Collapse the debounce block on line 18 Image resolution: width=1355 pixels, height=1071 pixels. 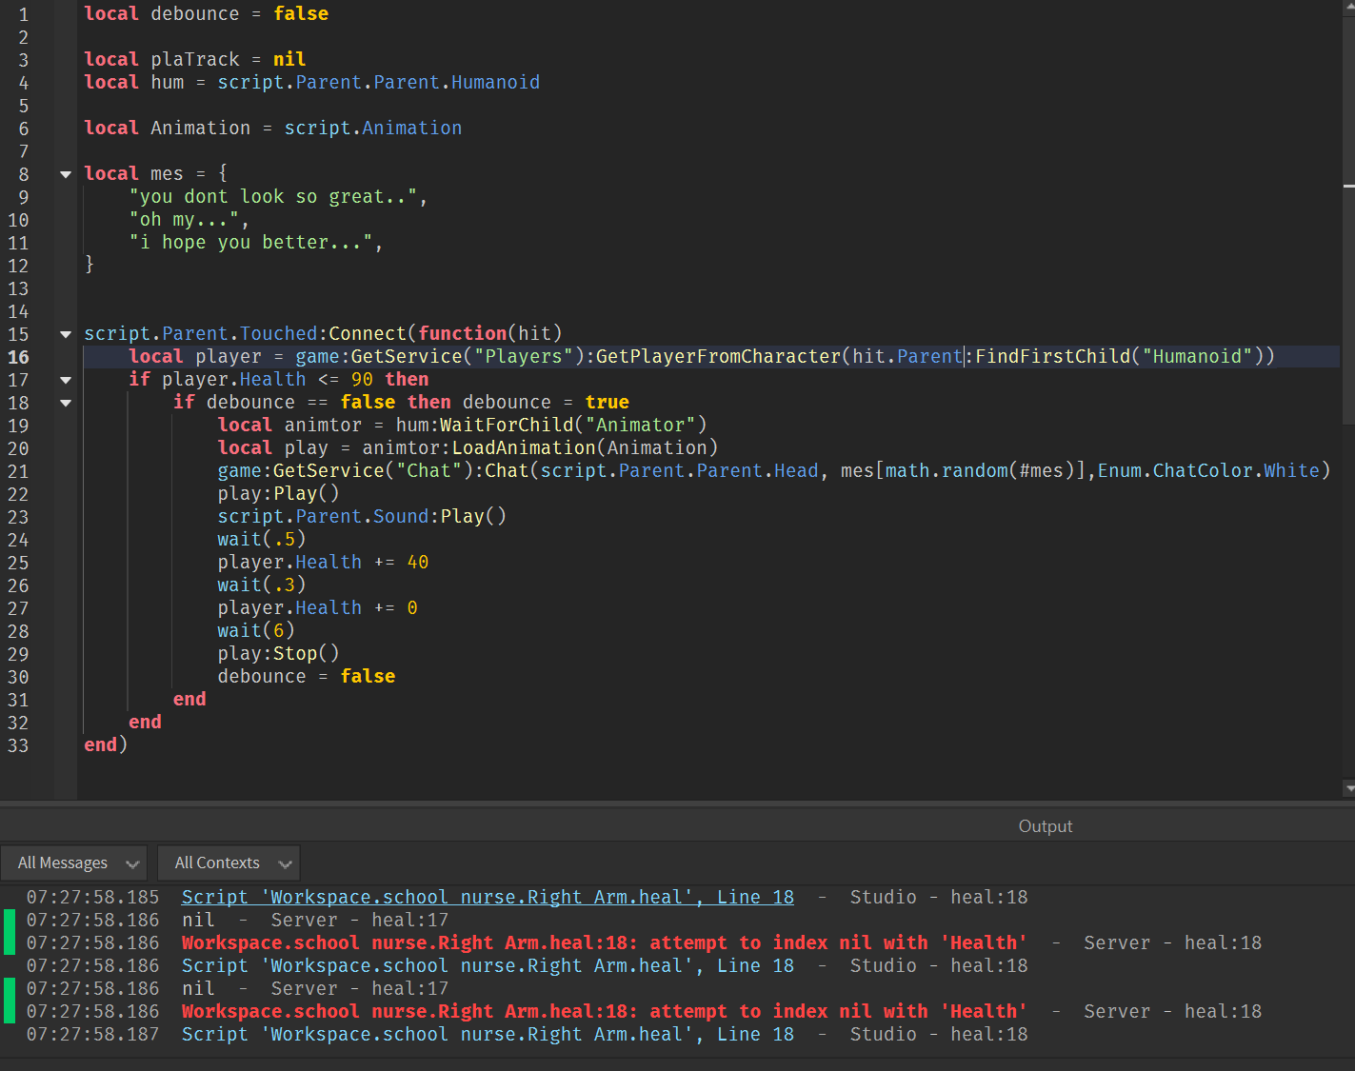(64, 402)
